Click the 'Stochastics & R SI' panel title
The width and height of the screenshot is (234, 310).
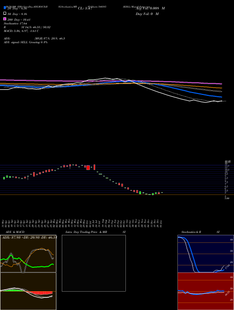[200, 232]
